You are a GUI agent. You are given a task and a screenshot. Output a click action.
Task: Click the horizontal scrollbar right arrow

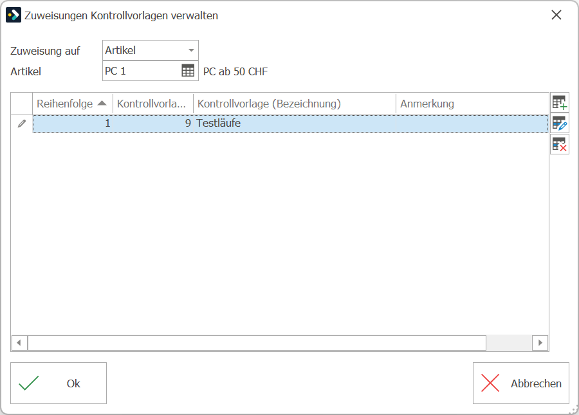540,343
